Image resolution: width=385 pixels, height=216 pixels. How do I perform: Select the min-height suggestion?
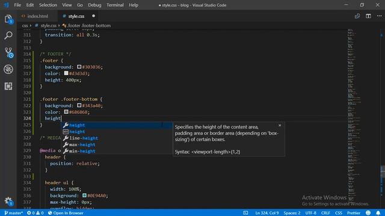(x=117, y=151)
